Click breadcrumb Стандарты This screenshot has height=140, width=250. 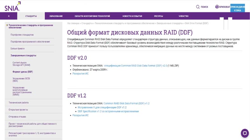[x=87, y=23]
